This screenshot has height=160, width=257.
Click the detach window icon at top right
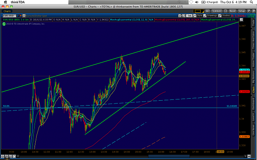[254, 11]
